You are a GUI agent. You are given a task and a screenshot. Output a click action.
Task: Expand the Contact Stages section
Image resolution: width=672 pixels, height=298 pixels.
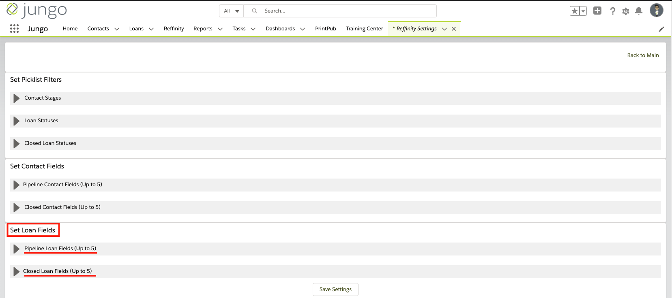[16, 98]
